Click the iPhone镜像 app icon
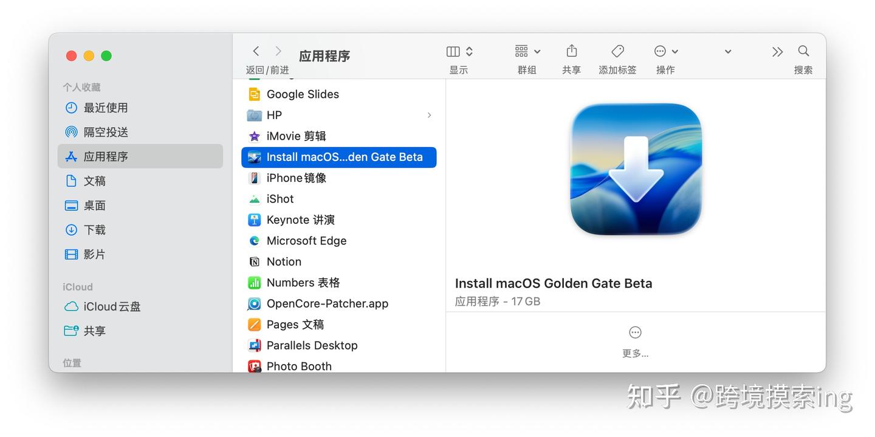The height and width of the screenshot is (437, 875). coord(254,178)
